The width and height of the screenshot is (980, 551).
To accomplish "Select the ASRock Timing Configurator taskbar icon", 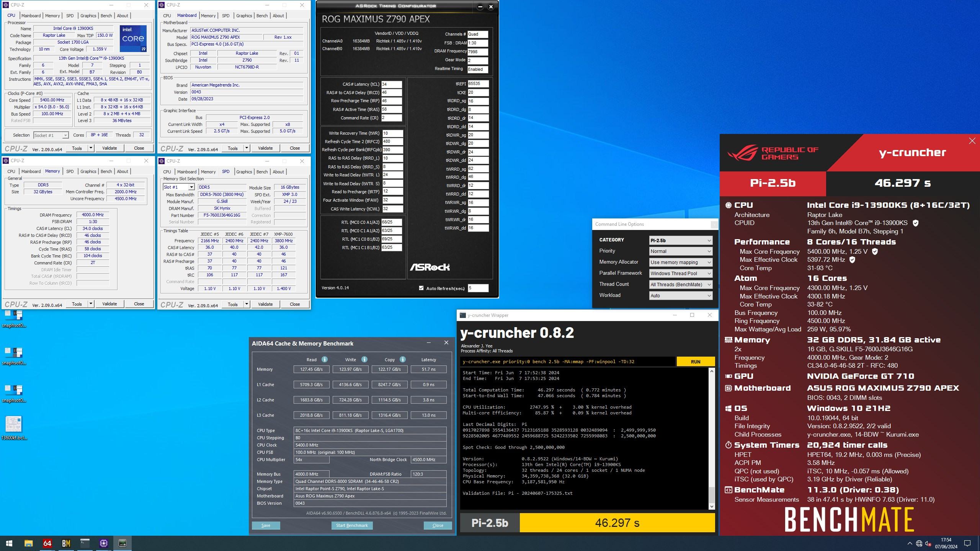I will [x=122, y=543].
